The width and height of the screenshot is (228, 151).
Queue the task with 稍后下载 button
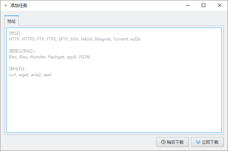(x=172, y=142)
